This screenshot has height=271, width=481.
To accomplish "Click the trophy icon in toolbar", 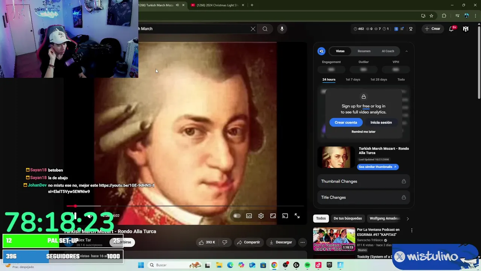I will [x=411, y=29].
